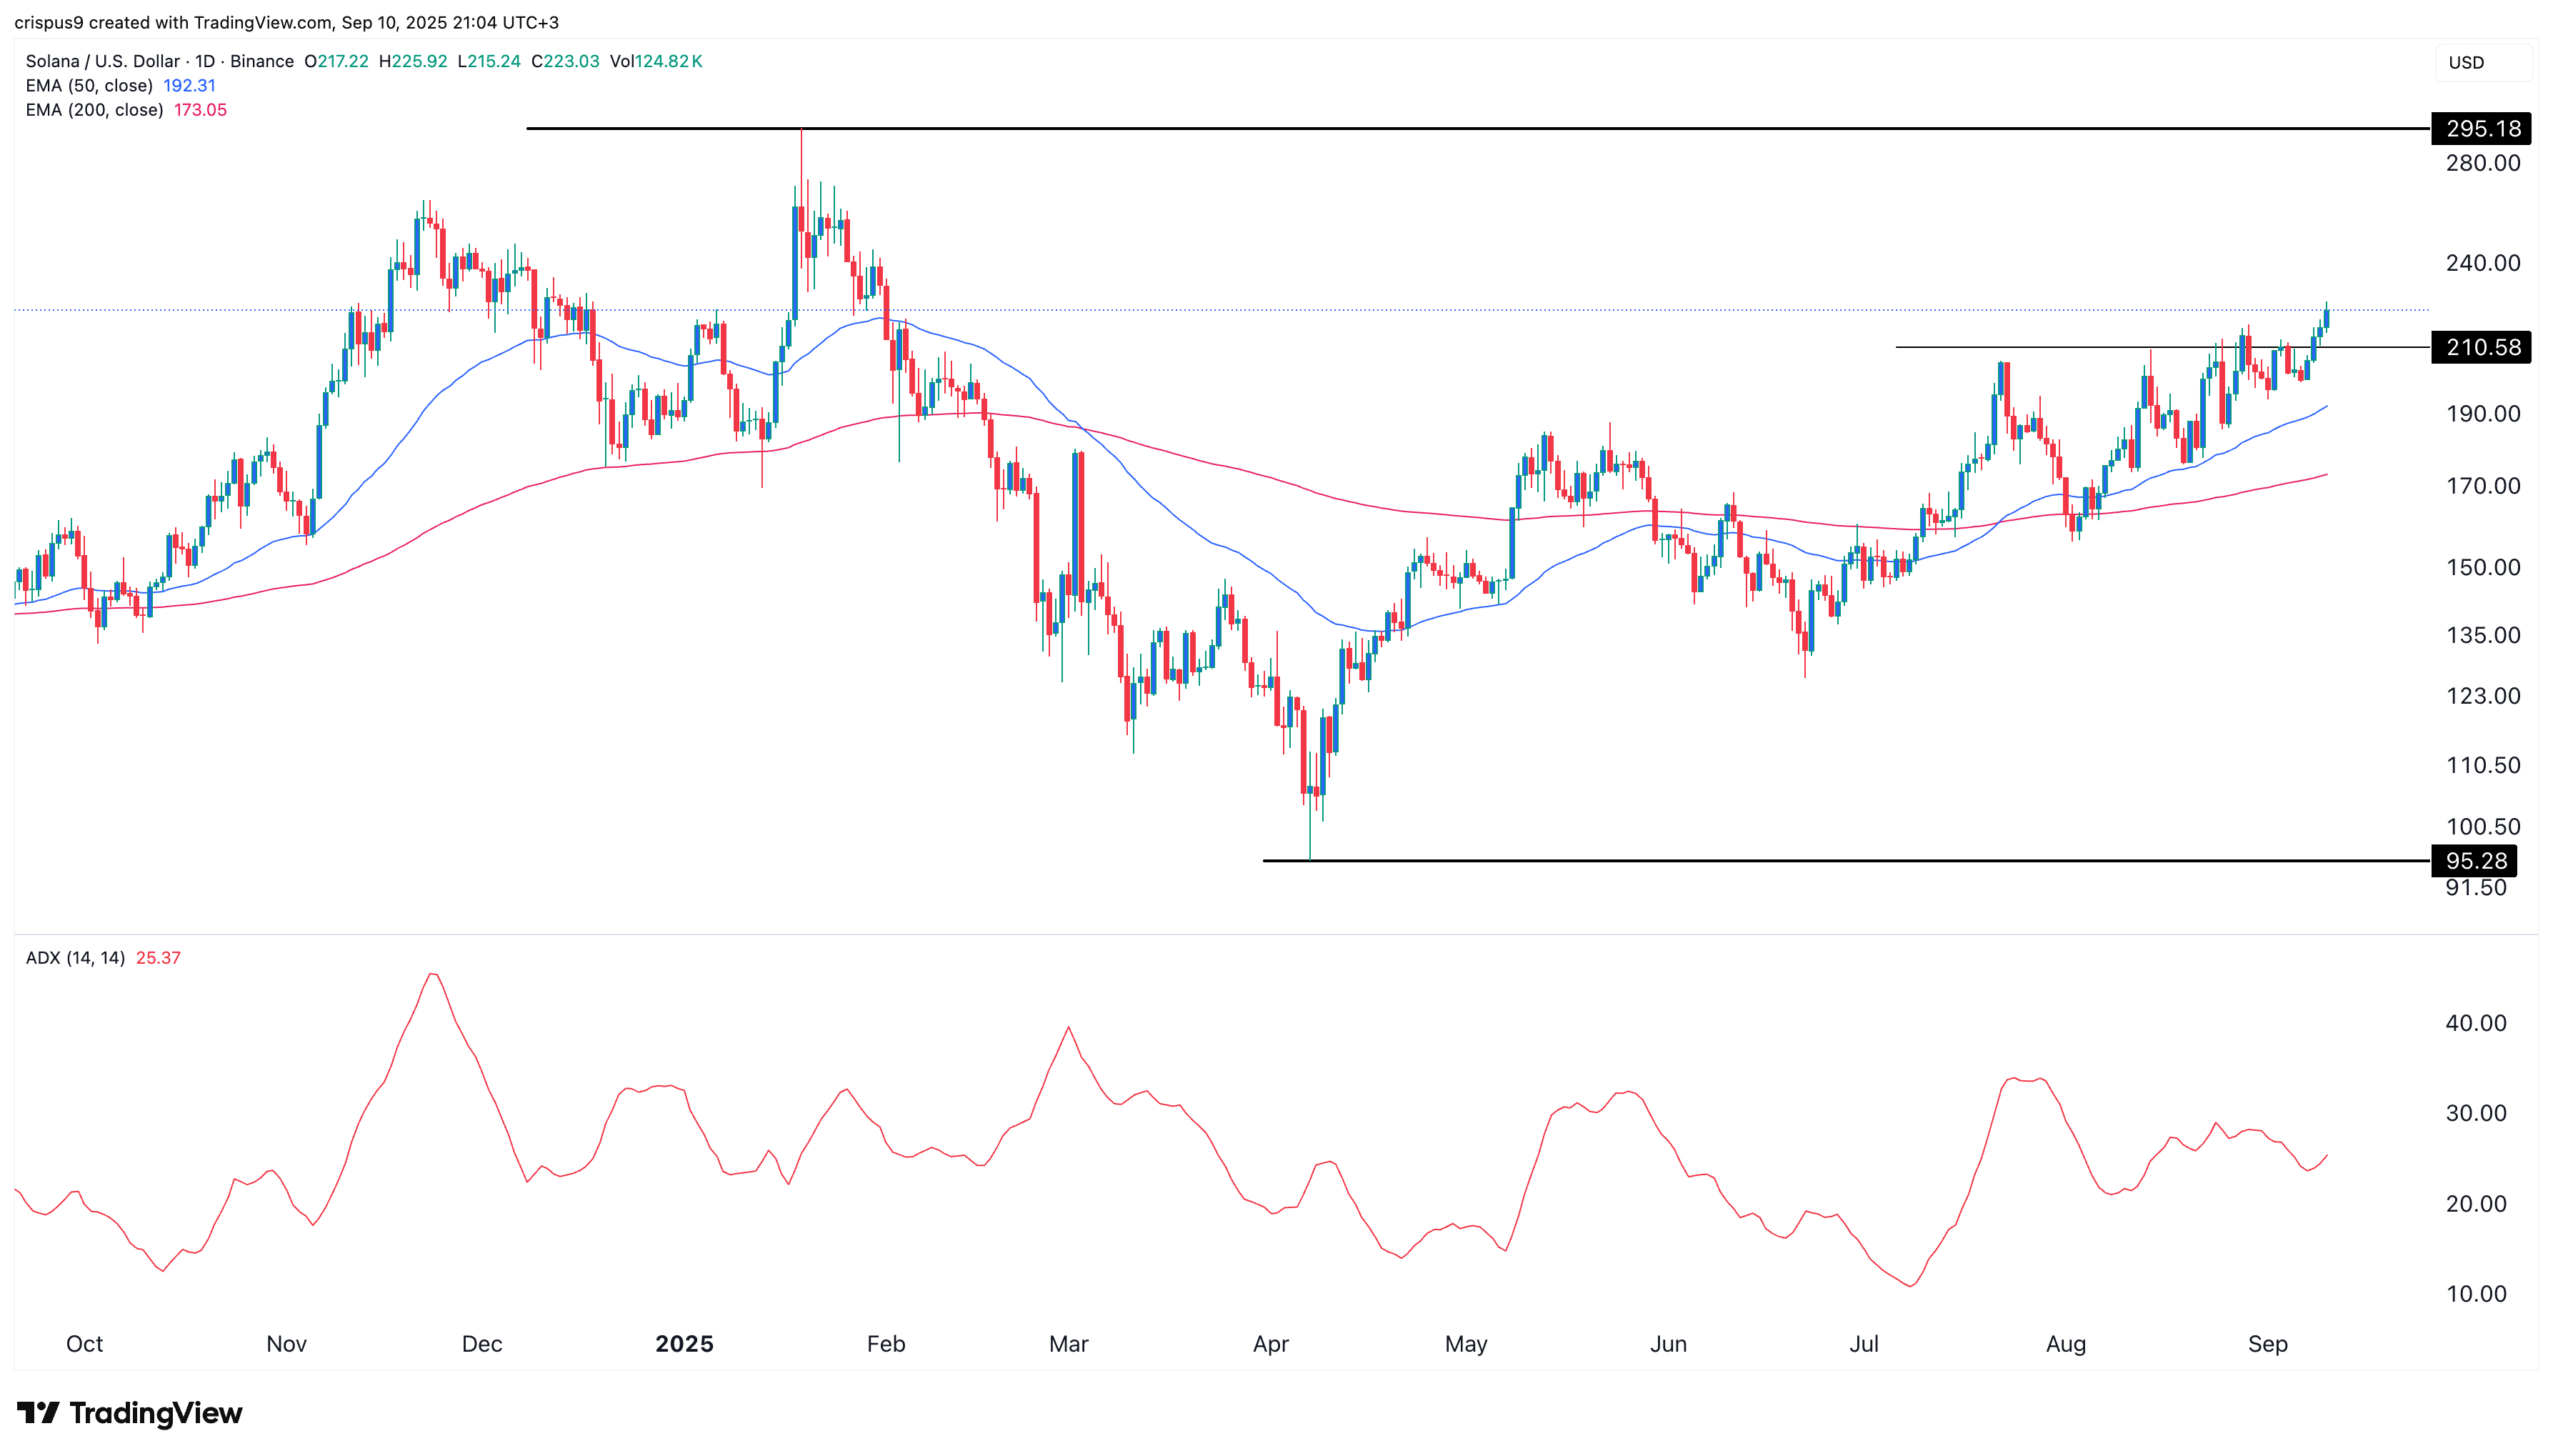2553x1456 pixels.
Task: Click the TradingView wordmark text
Action: [156, 1412]
